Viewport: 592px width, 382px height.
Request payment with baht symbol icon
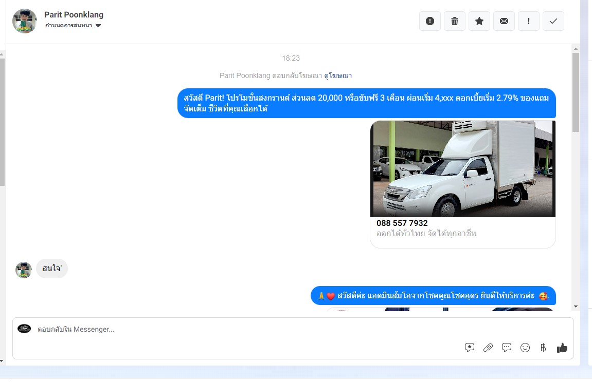[543, 347]
